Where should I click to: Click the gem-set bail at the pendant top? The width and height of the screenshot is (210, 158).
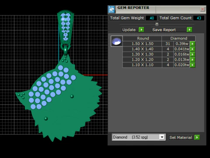[x=66, y=27]
